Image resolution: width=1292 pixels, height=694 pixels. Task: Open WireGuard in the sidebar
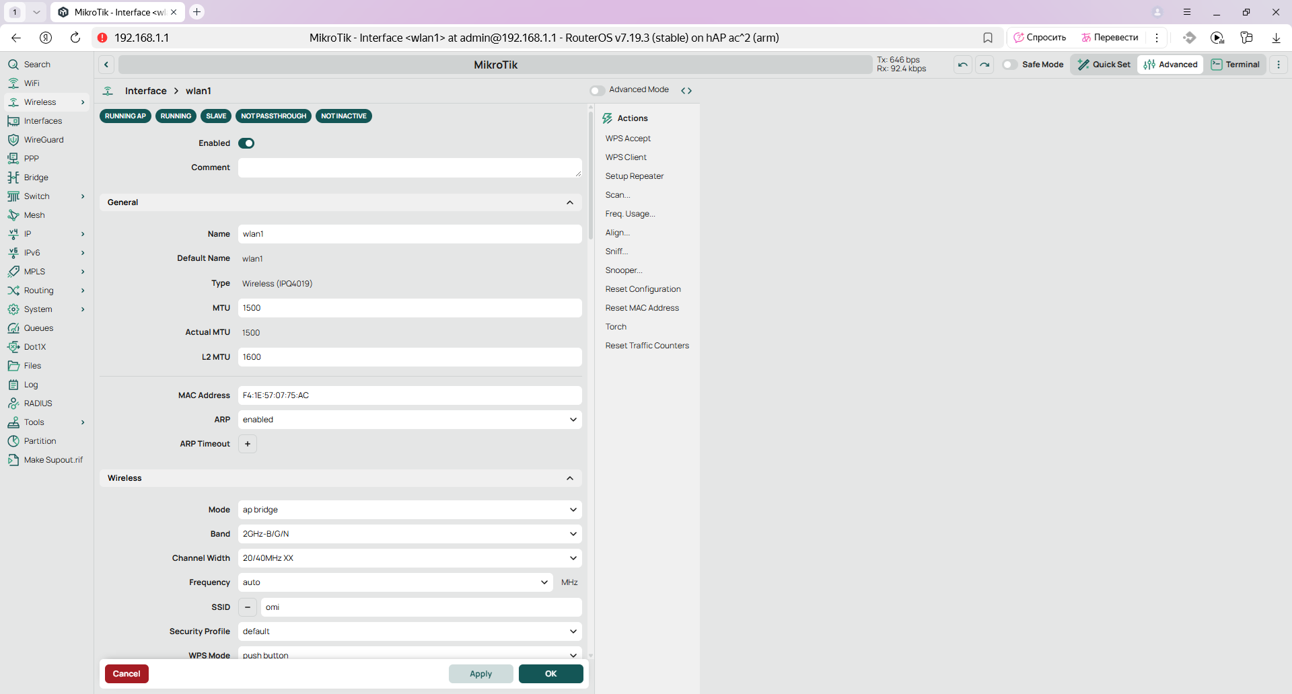[x=46, y=140]
